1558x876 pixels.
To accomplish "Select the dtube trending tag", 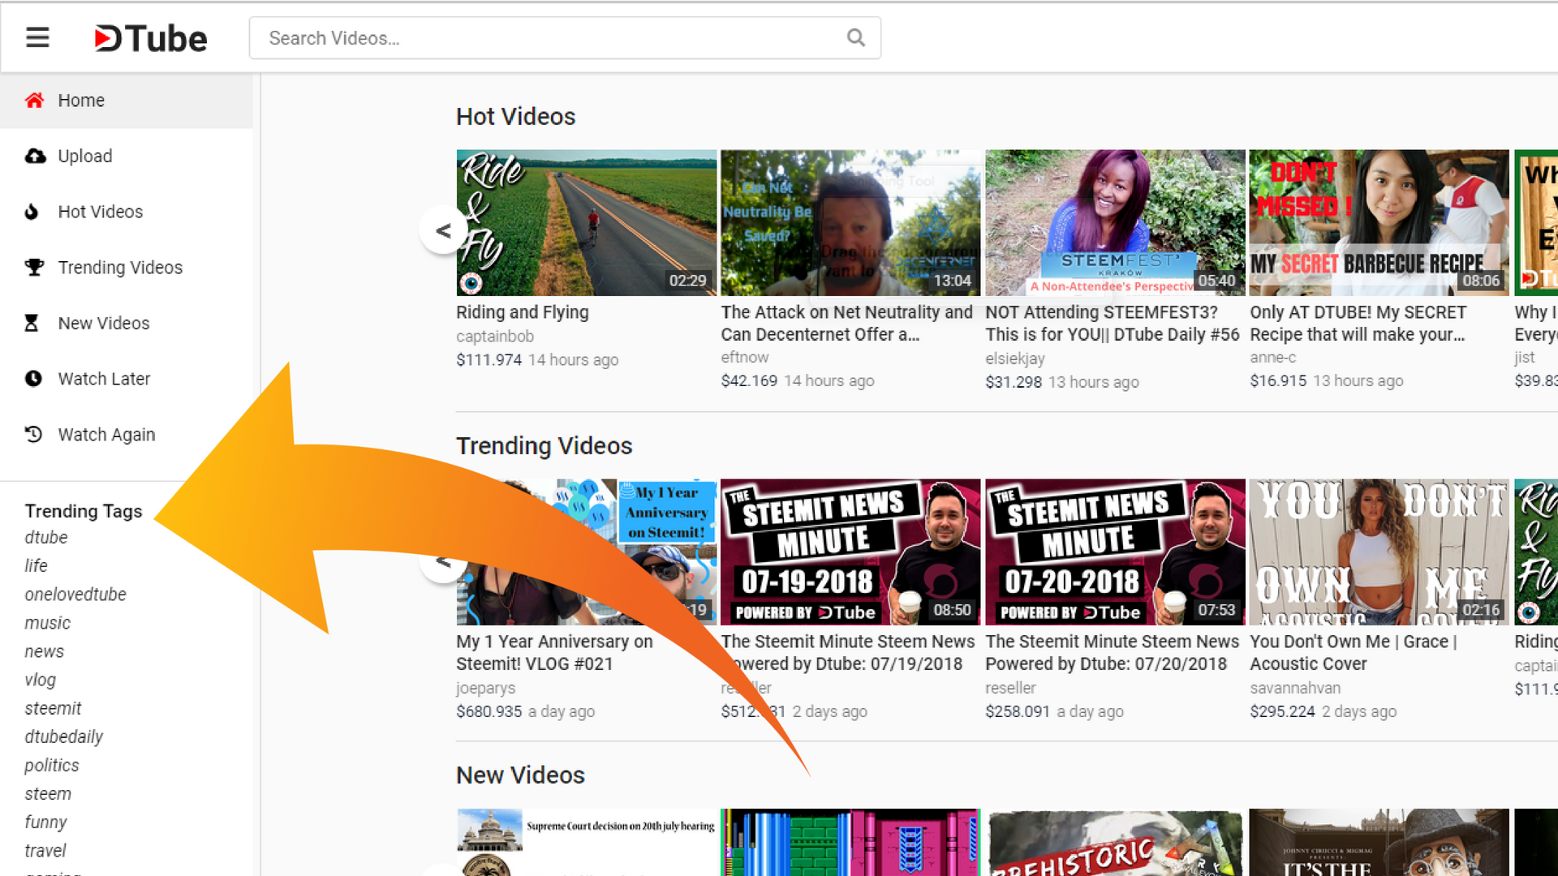I will (46, 538).
